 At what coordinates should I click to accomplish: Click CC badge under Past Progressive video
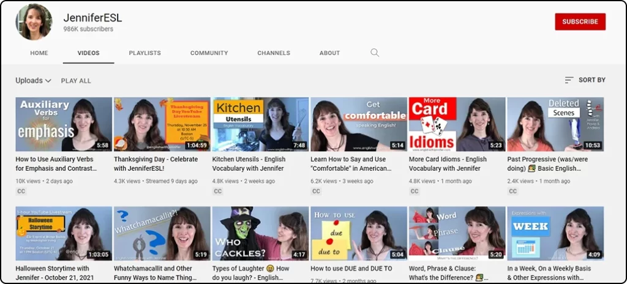pyautogui.click(x=513, y=191)
